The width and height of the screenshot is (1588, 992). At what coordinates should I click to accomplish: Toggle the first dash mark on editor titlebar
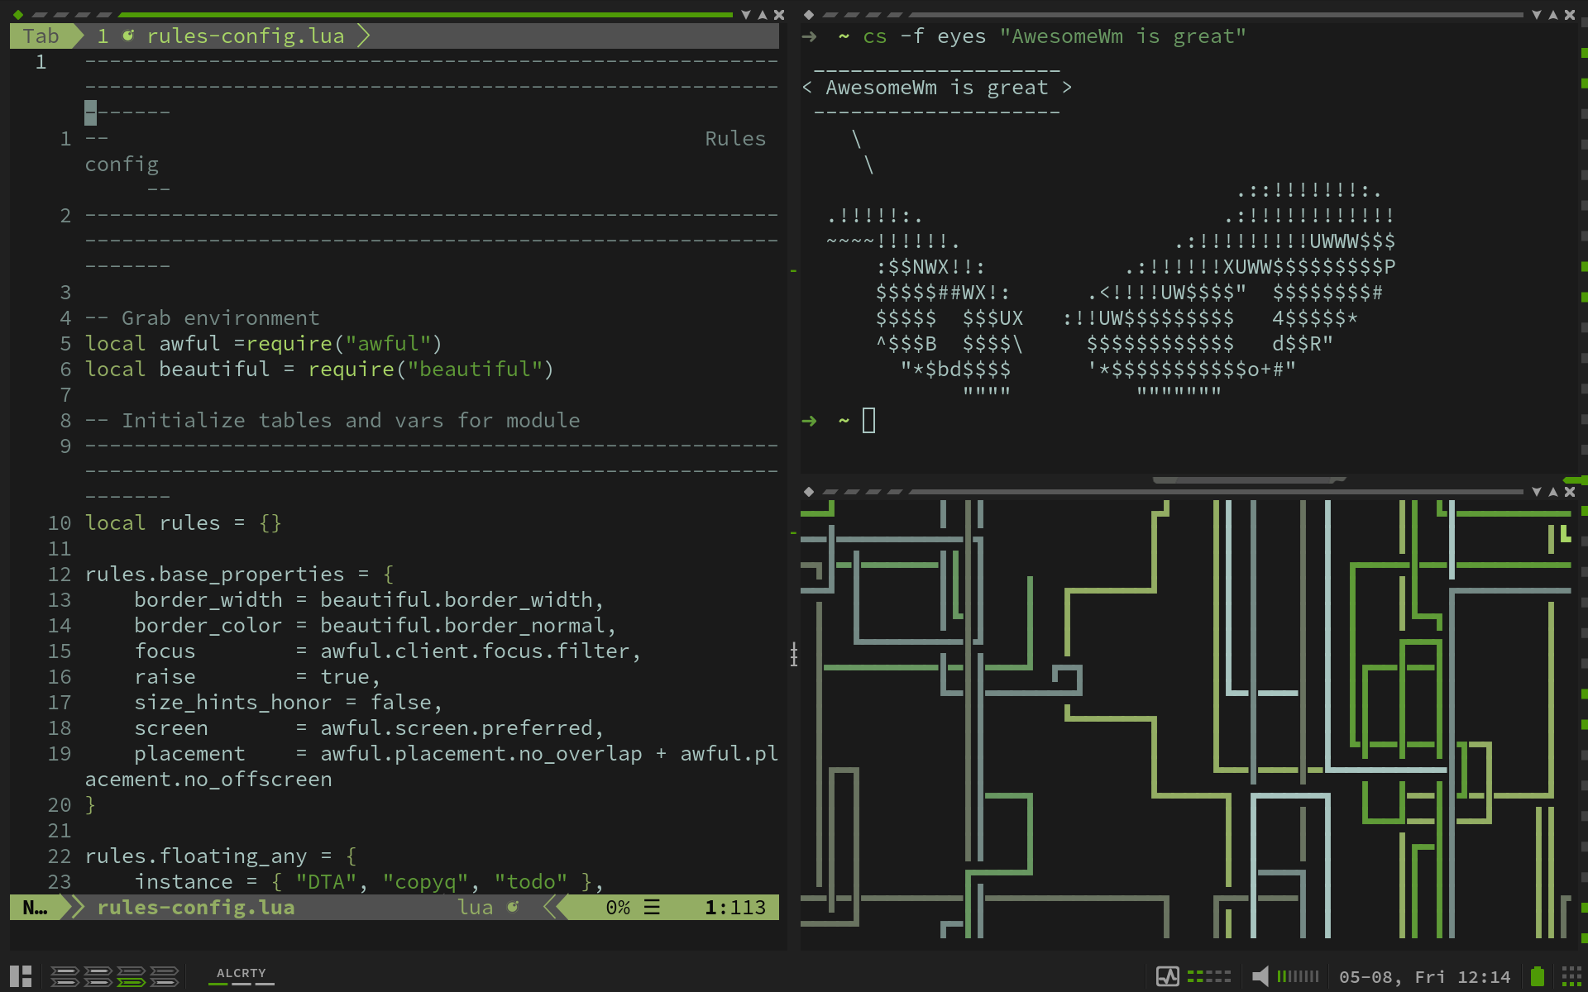[40, 15]
